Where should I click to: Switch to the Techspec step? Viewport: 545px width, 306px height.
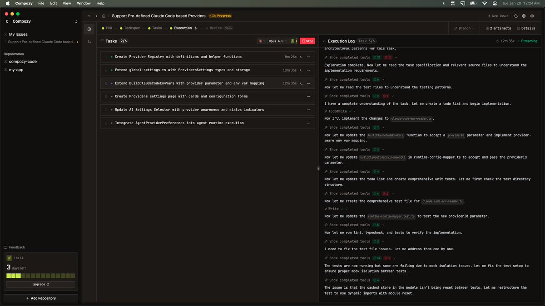click(x=130, y=28)
